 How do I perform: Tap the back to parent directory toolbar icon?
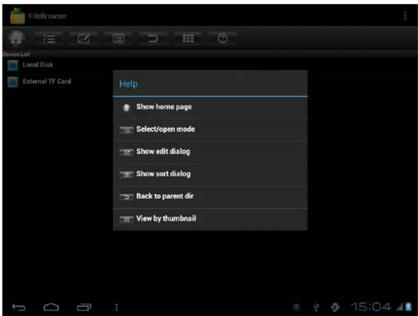click(153, 39)
